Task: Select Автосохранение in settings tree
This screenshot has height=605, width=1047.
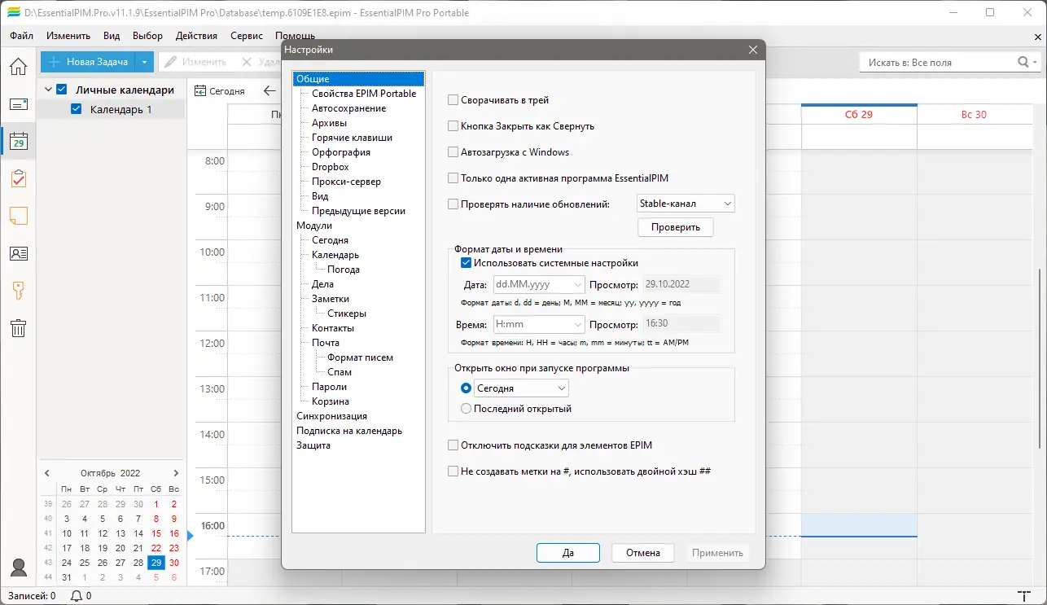Action: (x=348, y=108)
